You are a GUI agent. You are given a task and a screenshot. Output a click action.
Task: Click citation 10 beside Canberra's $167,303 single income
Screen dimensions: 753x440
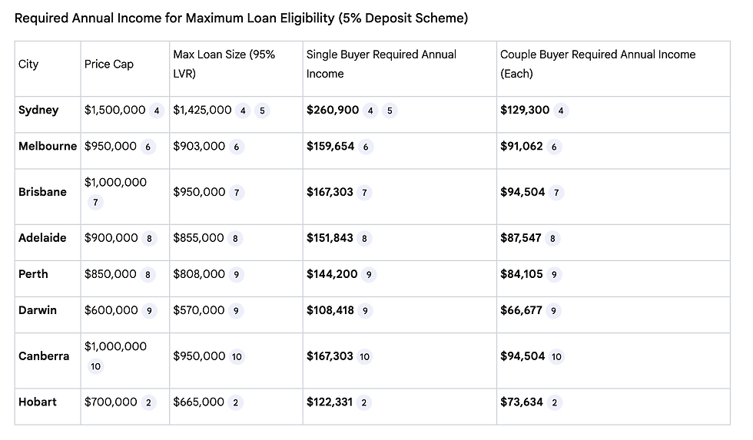364,356
